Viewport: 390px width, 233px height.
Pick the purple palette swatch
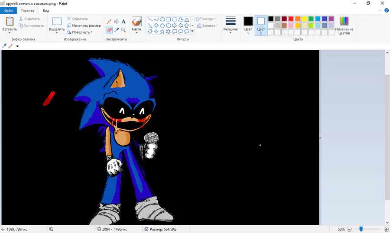tap(331, 19)
